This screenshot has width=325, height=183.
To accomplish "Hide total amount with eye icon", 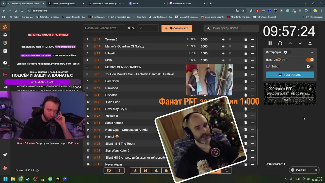I will 37,171.
